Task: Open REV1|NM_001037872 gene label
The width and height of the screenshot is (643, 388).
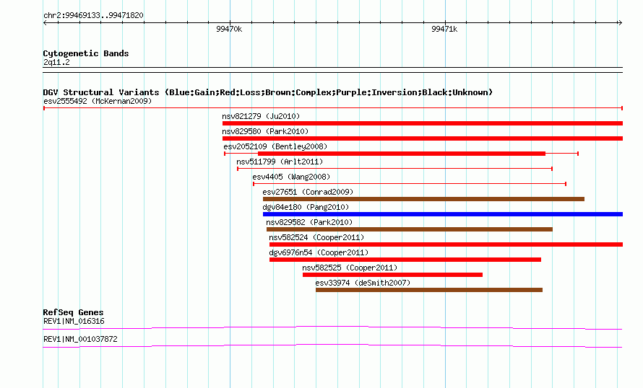Action: pyautogui.click(x=80, y=339)
